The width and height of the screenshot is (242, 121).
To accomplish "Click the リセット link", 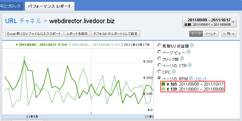I will tap(200, 79).
